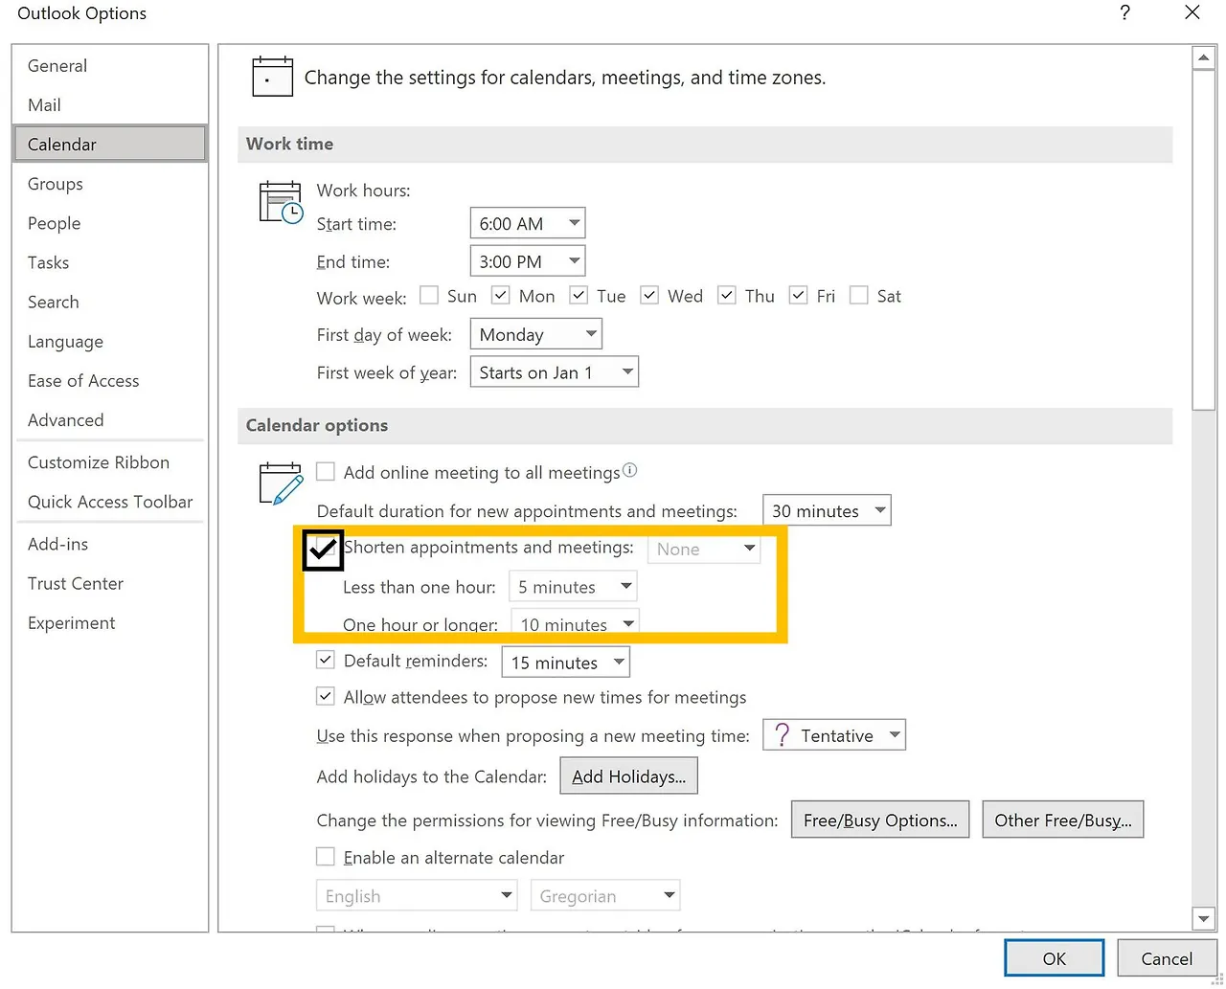Uncheck Thu in the work week
Image resolution: width=1226 pixels, height=989 pixels.
(x=727, y=295)
